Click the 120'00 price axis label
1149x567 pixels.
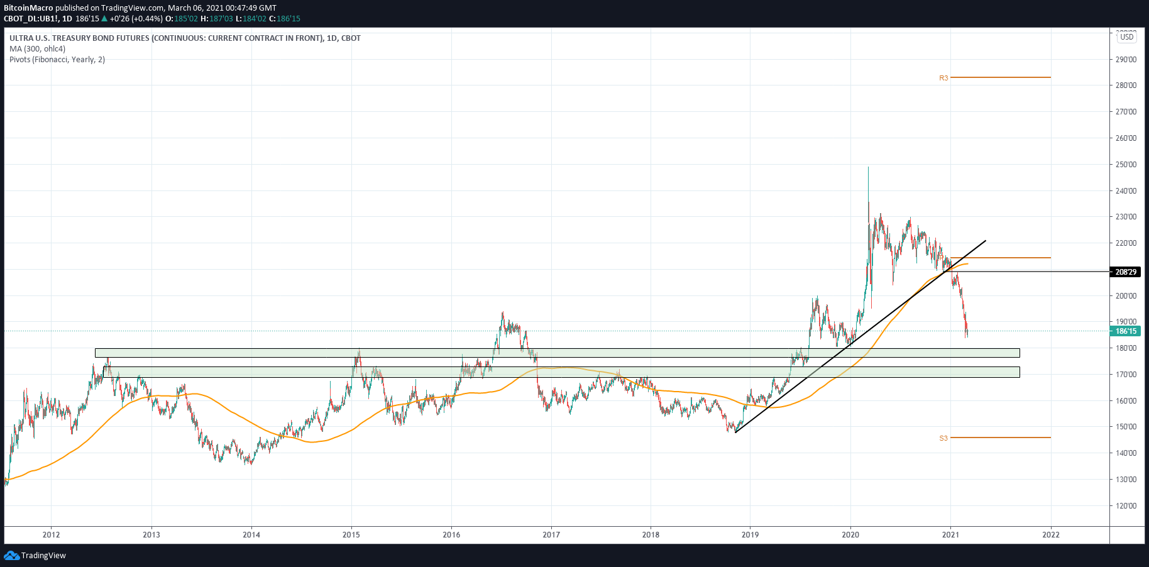click(x=1126, y=506)
